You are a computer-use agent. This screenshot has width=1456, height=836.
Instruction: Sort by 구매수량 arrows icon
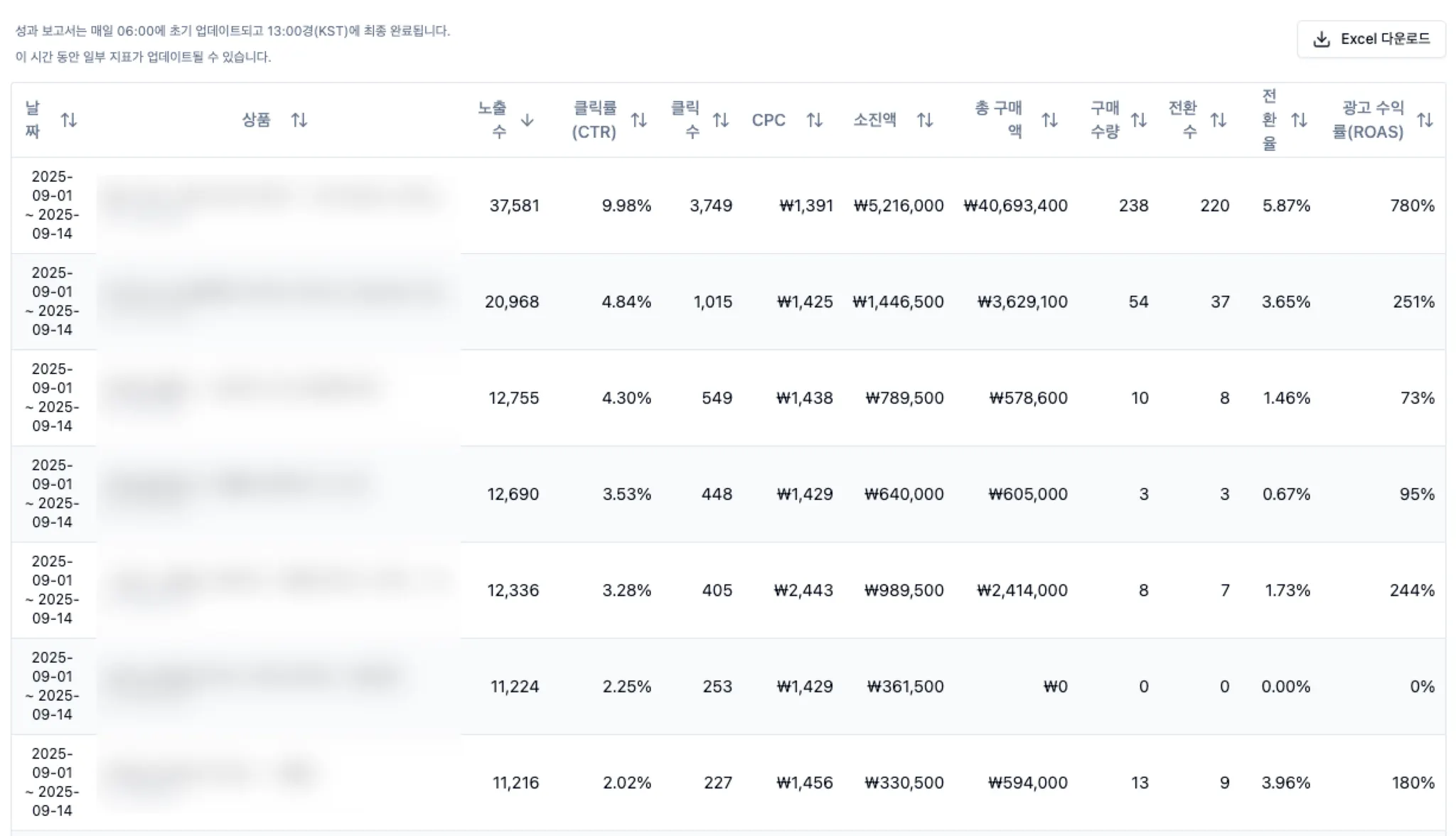(x=1139, y=120)
